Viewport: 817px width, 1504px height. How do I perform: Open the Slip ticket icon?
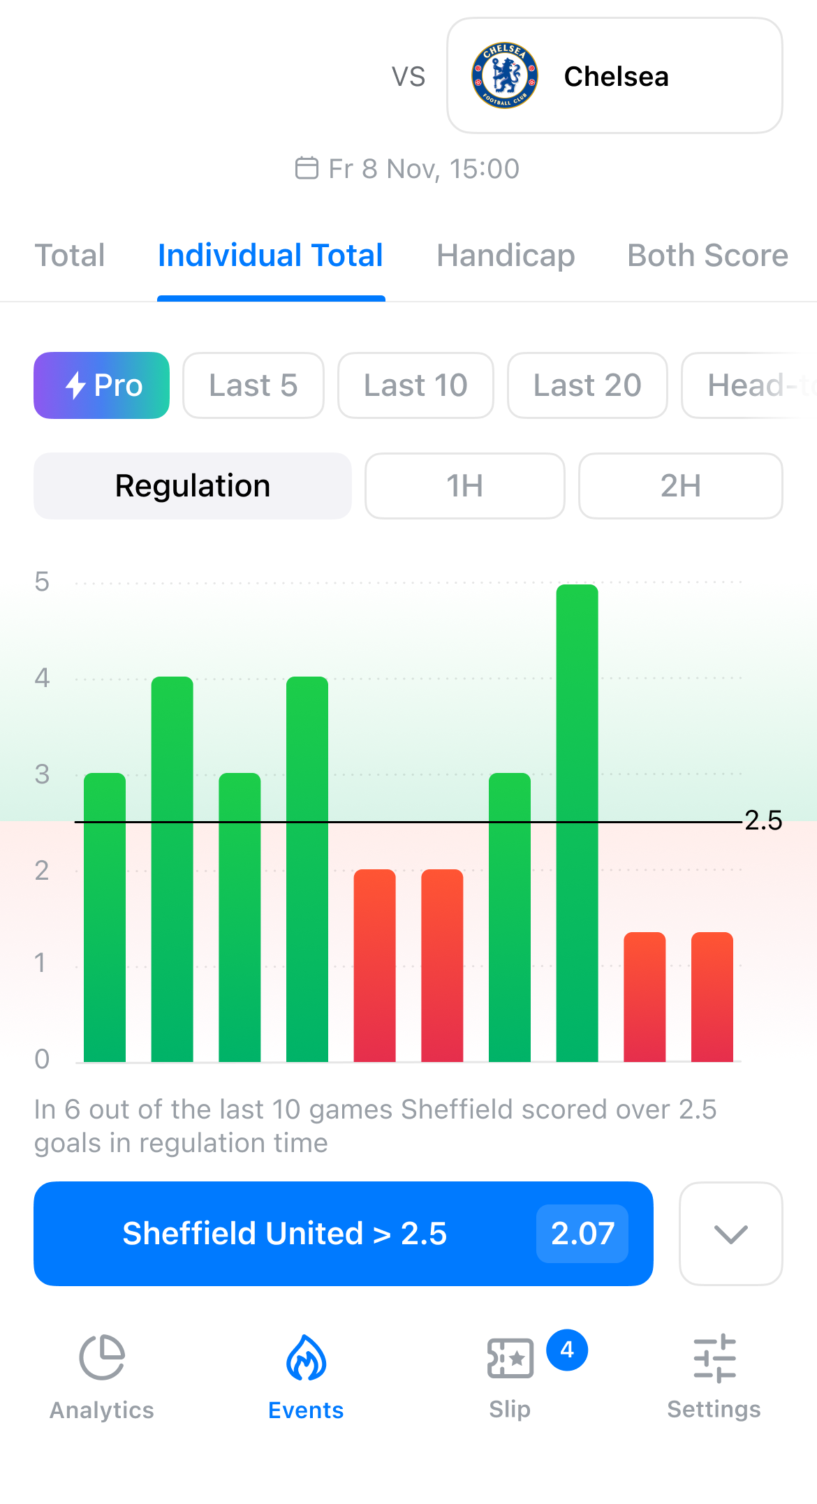[x=510, y=1358]
